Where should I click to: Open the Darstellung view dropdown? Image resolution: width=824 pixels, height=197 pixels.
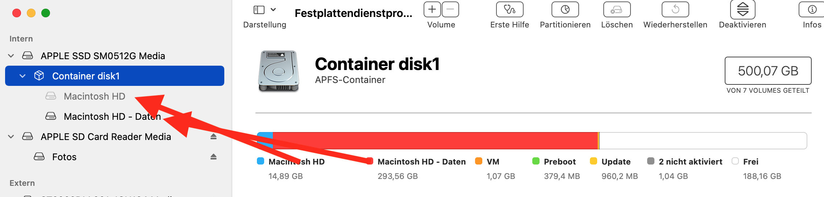(x=265, y=10)
